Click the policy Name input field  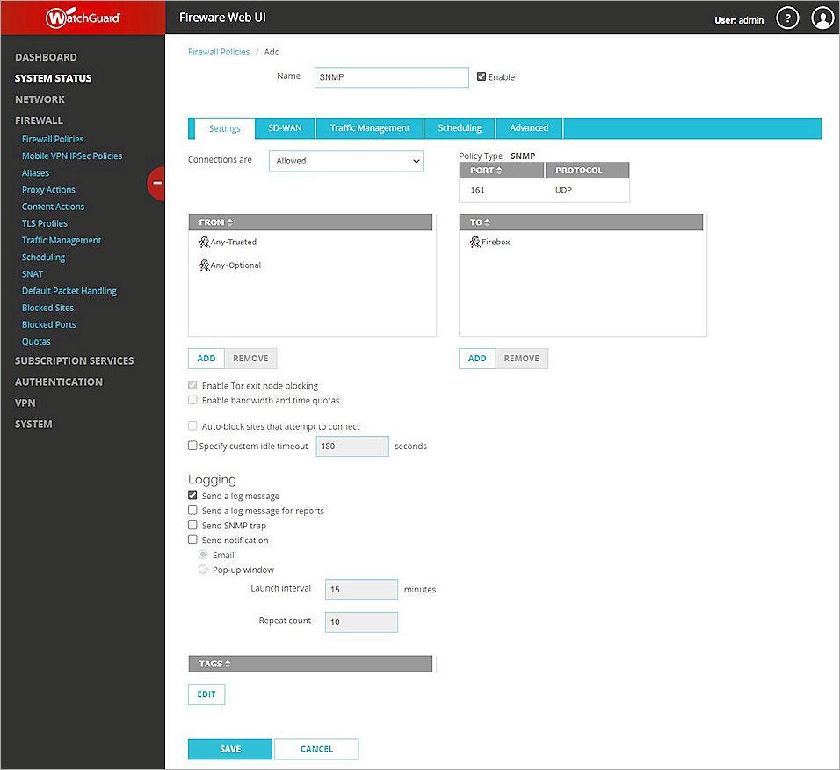click(391, 77)
